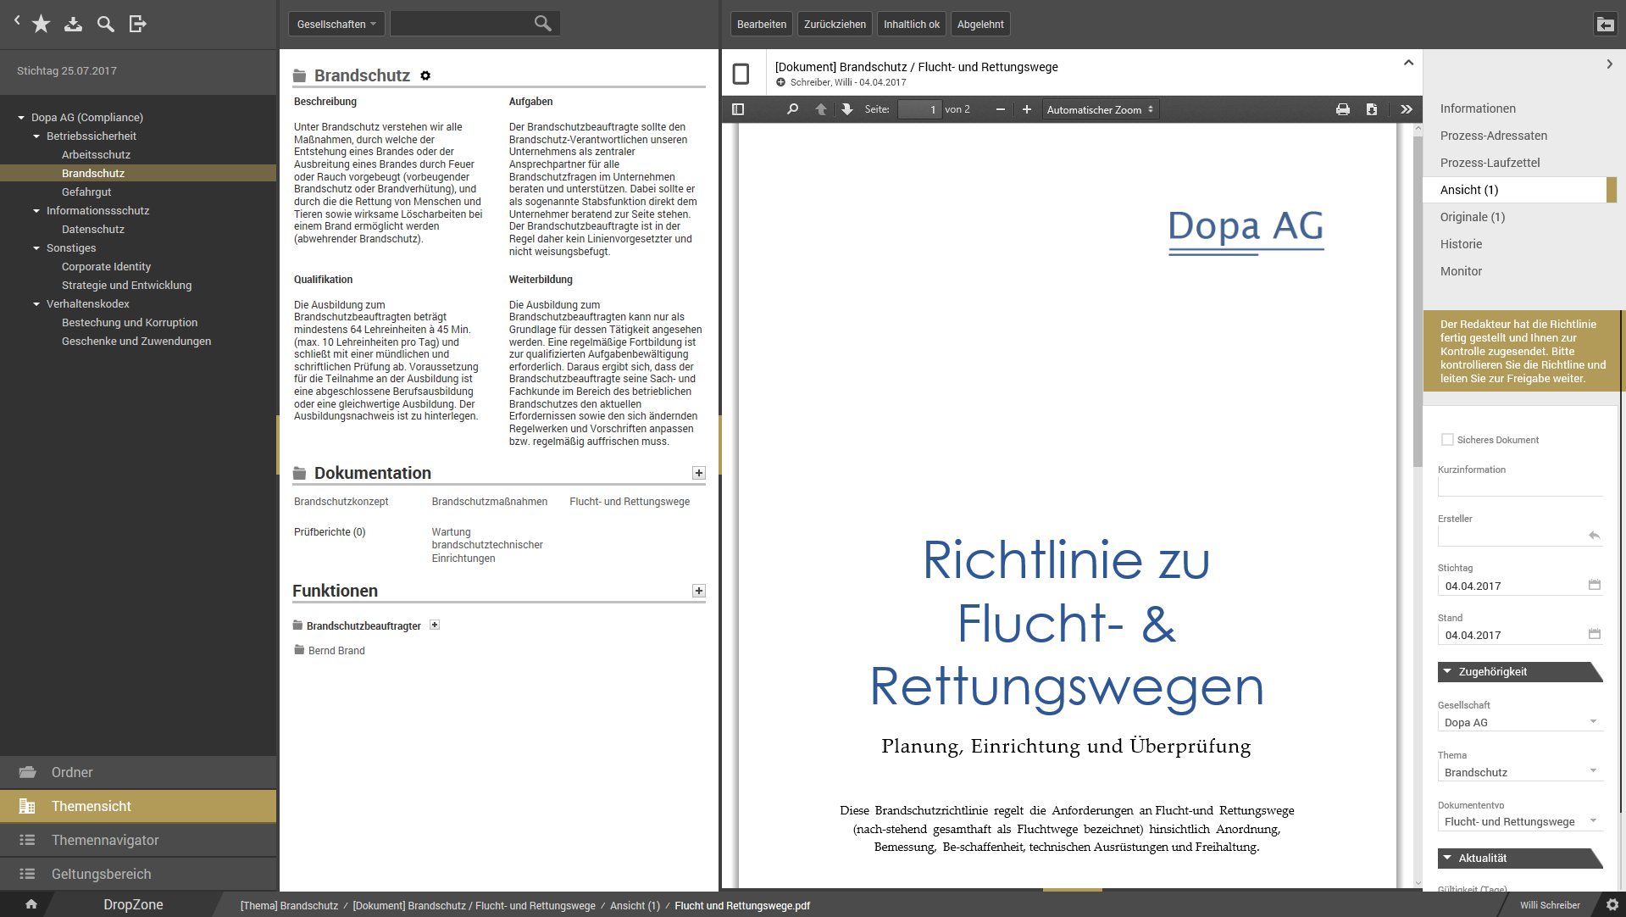Open Brandschutz settings gear icon

pos(425,75)
